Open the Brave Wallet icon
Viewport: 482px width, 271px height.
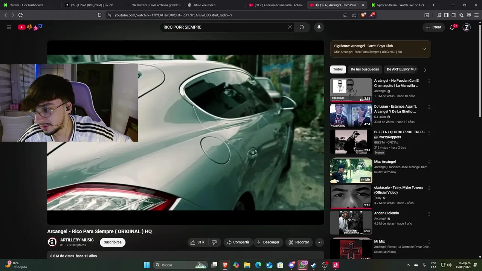(x=454, y=15)
